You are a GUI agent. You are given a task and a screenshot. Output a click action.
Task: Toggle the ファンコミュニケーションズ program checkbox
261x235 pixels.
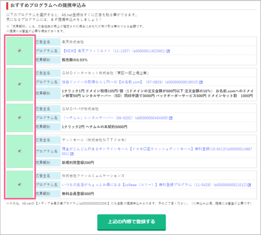click(x=20, y=184)
